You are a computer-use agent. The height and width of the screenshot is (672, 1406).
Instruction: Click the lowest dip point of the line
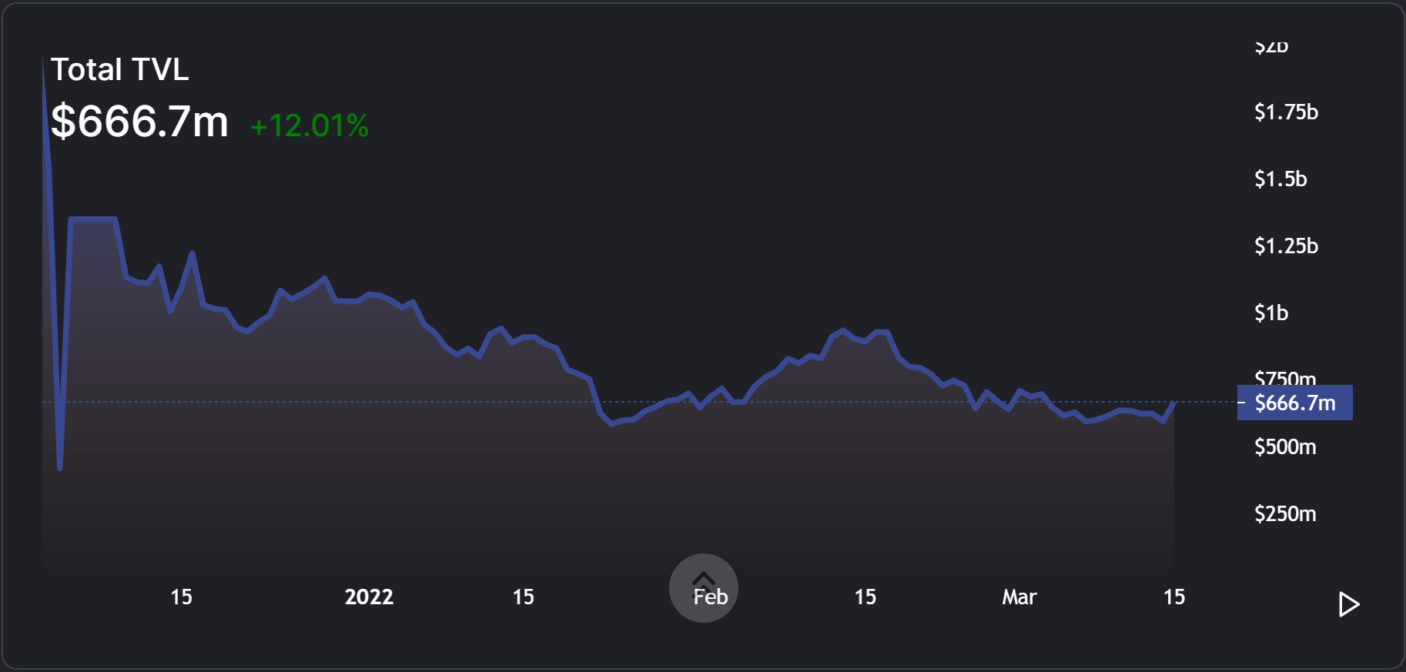point(60,467)
